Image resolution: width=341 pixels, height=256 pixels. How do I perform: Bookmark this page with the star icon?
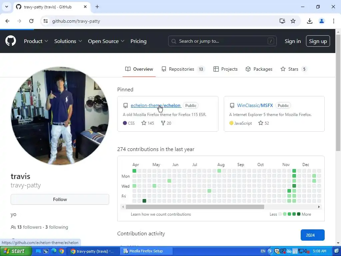[293, 21]
